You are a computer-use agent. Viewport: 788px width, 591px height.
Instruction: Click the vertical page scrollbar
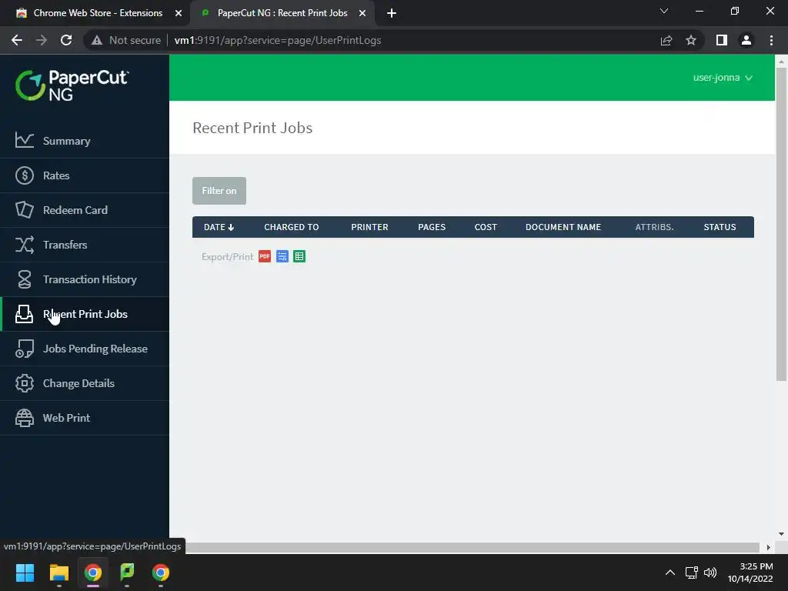(781, 224)
